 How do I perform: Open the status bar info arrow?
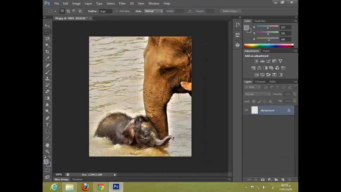(115, 175)
